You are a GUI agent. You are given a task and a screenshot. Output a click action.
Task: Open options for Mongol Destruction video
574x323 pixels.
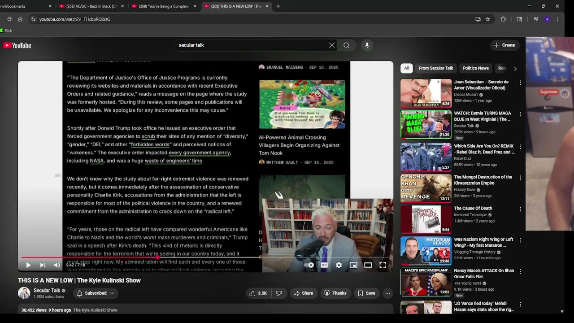tap(520, 178)
